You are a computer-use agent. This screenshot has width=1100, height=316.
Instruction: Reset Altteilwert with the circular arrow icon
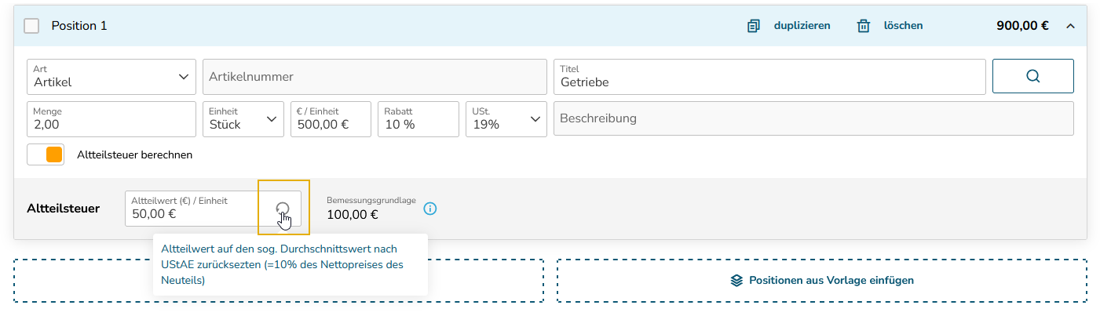[283, 209]
